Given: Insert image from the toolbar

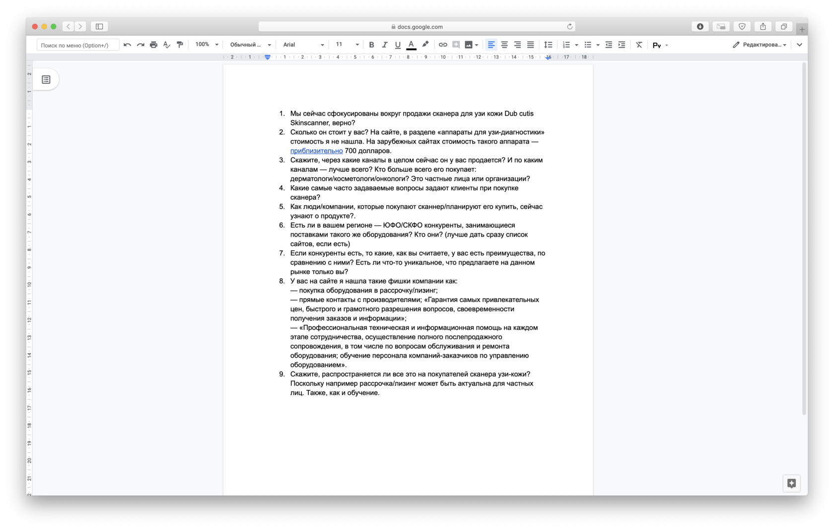Looking at the screenshot, I should coord(469,45).
